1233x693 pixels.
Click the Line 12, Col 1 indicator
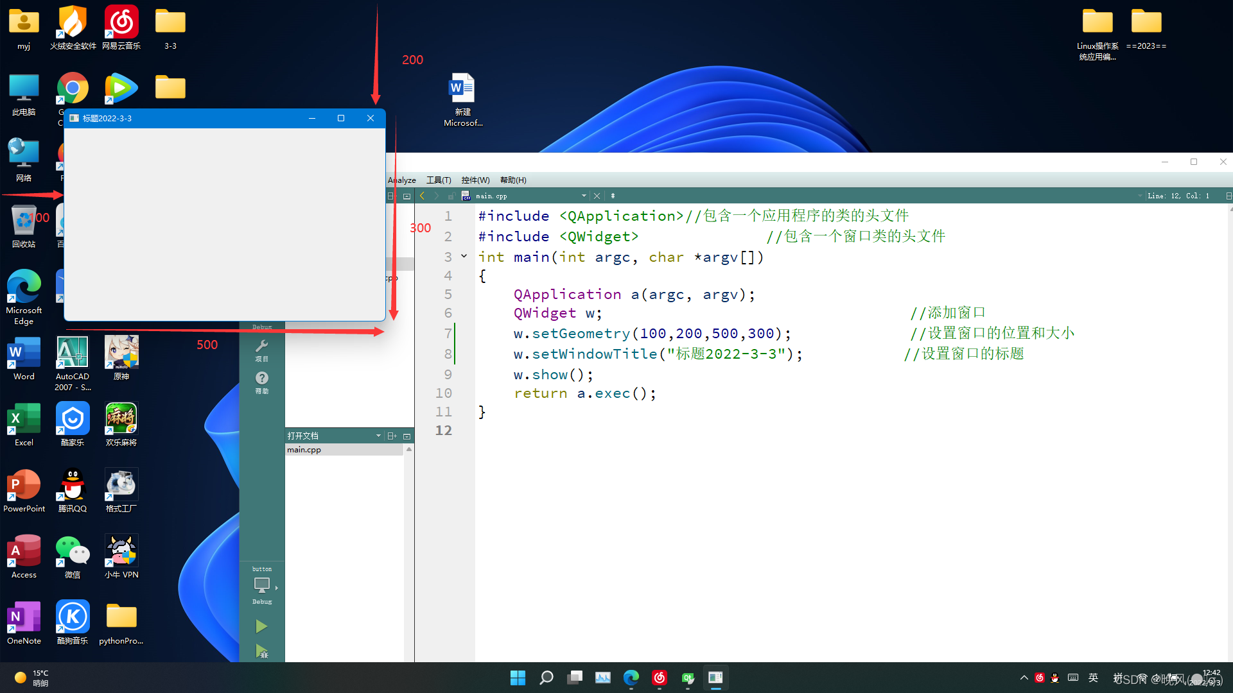coord(1178,196)
